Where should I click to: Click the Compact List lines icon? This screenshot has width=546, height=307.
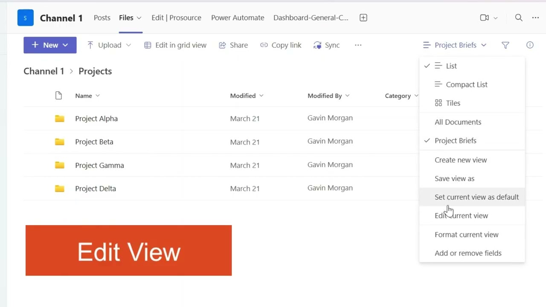438,84
